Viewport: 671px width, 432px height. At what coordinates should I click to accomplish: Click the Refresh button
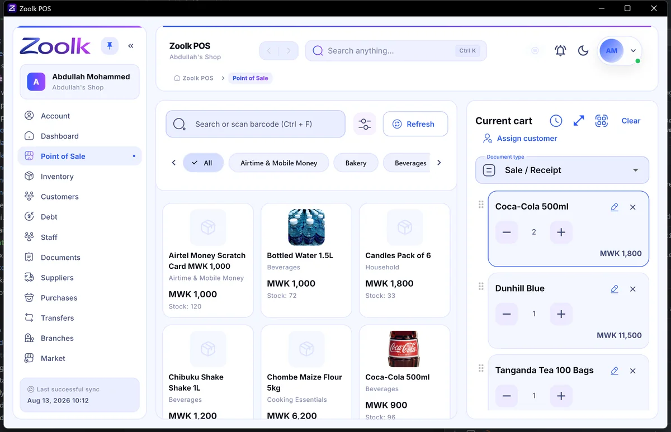coord(415,124)
